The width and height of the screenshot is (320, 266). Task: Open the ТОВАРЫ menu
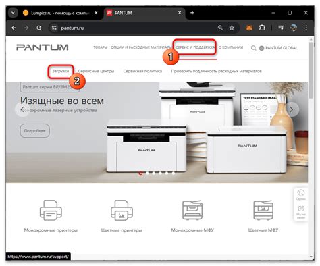(100, 47)
